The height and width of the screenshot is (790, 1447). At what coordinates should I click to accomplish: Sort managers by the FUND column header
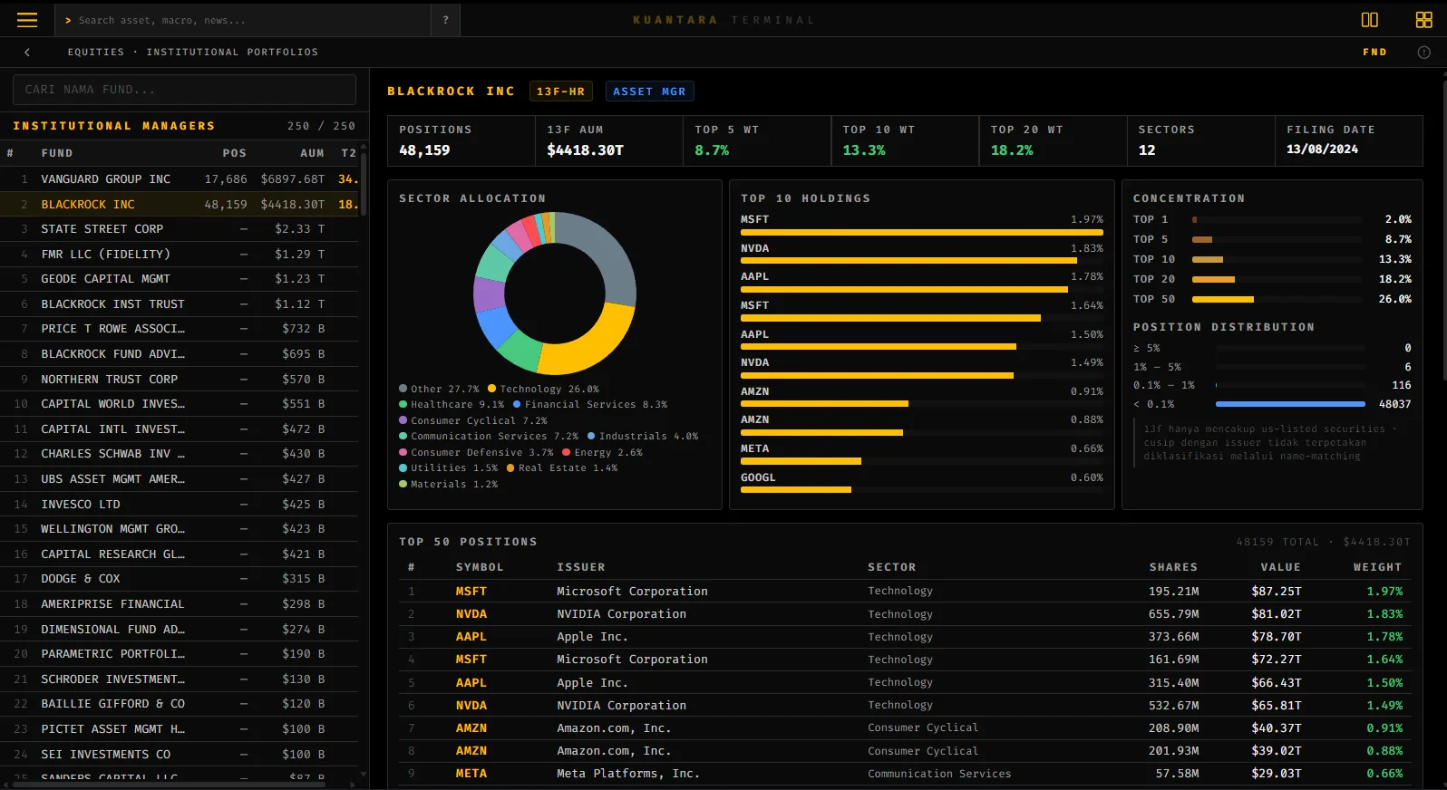pos(57,153)
